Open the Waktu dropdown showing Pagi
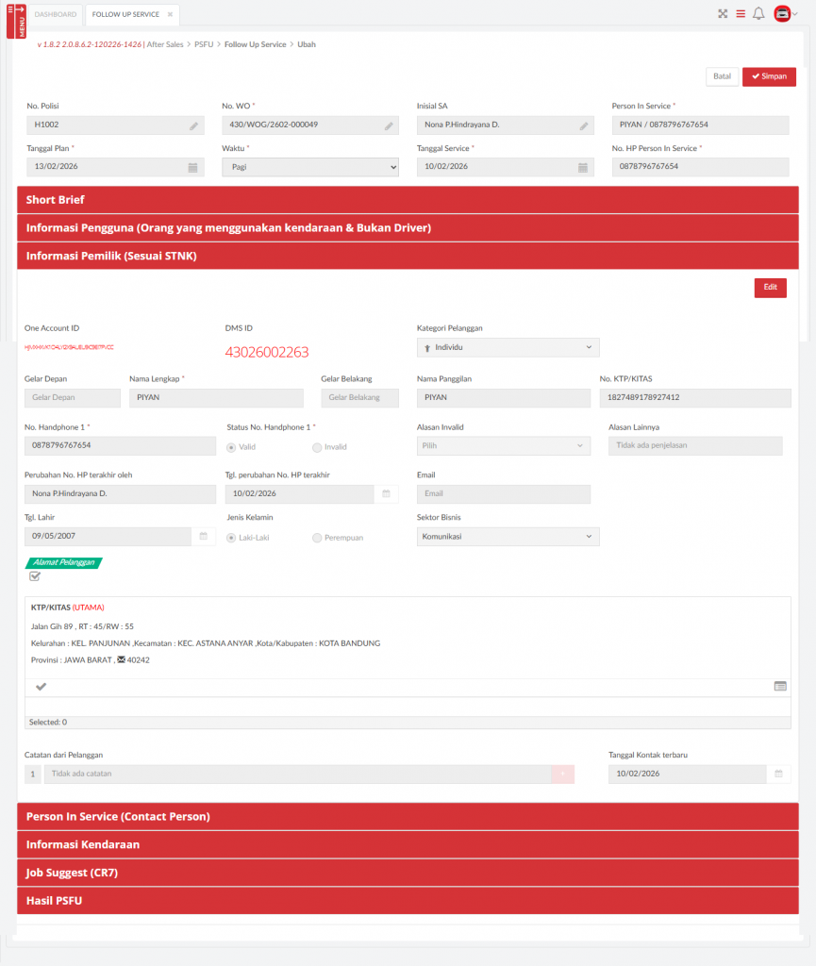Viewport: 816px width, 966px height. [310, 167]
